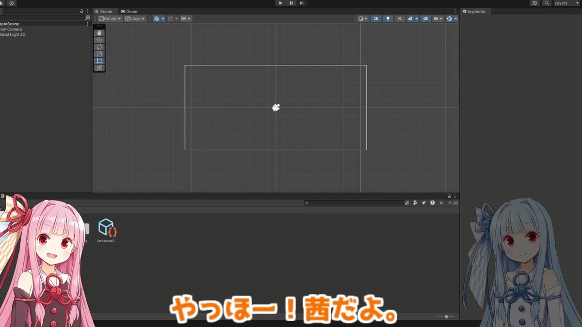Select the Scale tool
This screenshot has width=582, height=327.
pyautogui.click(x=99, y=54)
